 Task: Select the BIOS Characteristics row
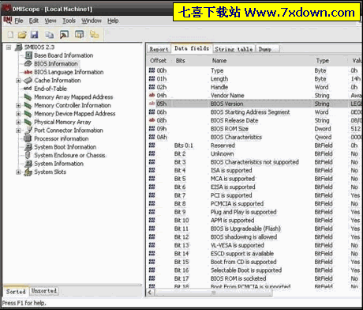[x=255, y=137]
